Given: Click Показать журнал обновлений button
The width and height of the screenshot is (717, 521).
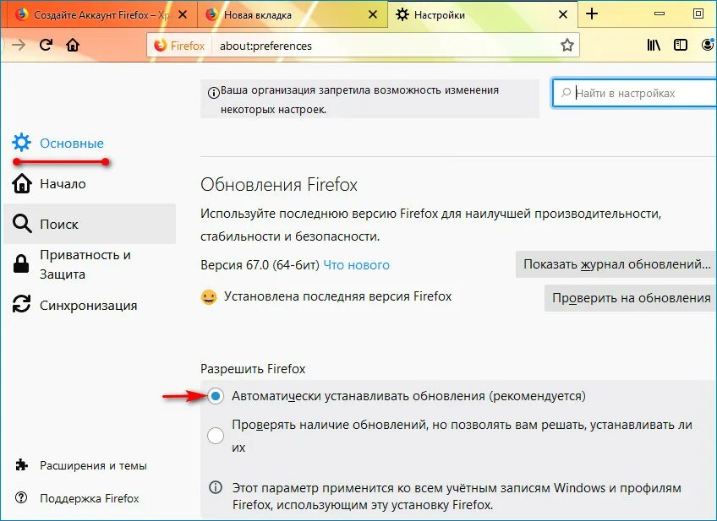Looking at the screenshot, I should pos(616,264).
